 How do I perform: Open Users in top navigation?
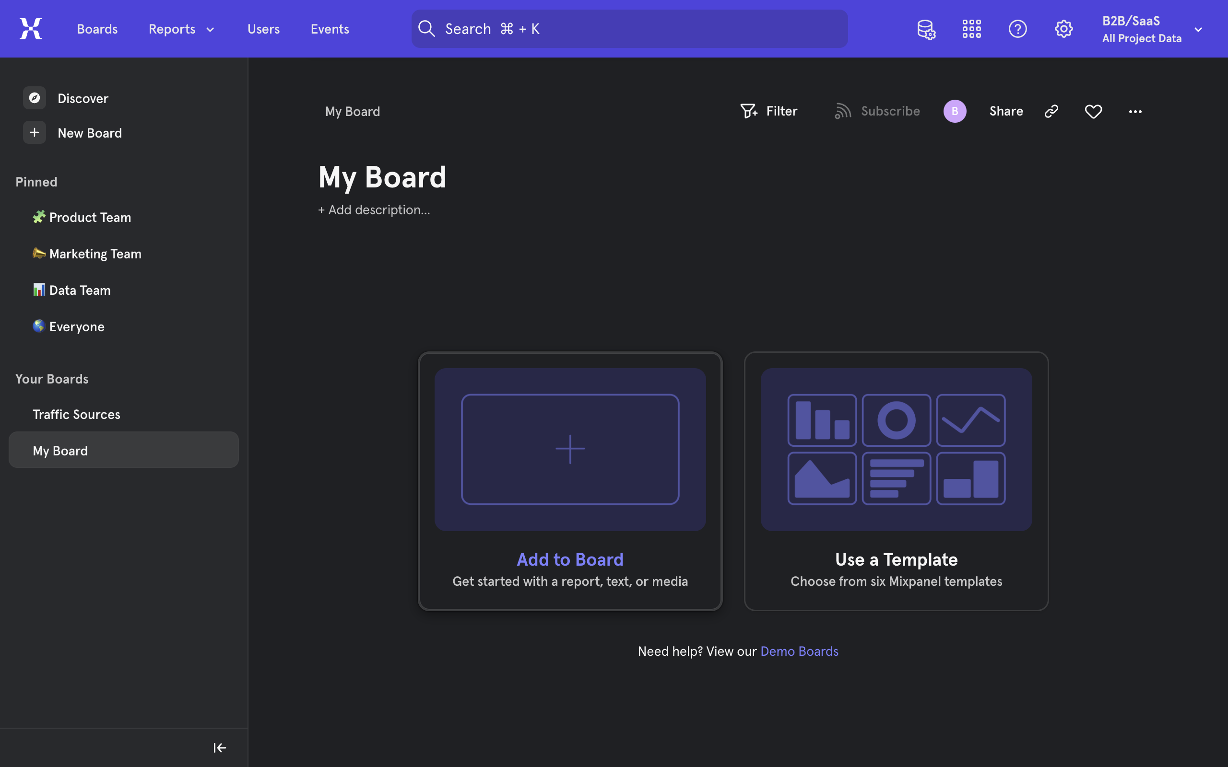tap(263, 29)
